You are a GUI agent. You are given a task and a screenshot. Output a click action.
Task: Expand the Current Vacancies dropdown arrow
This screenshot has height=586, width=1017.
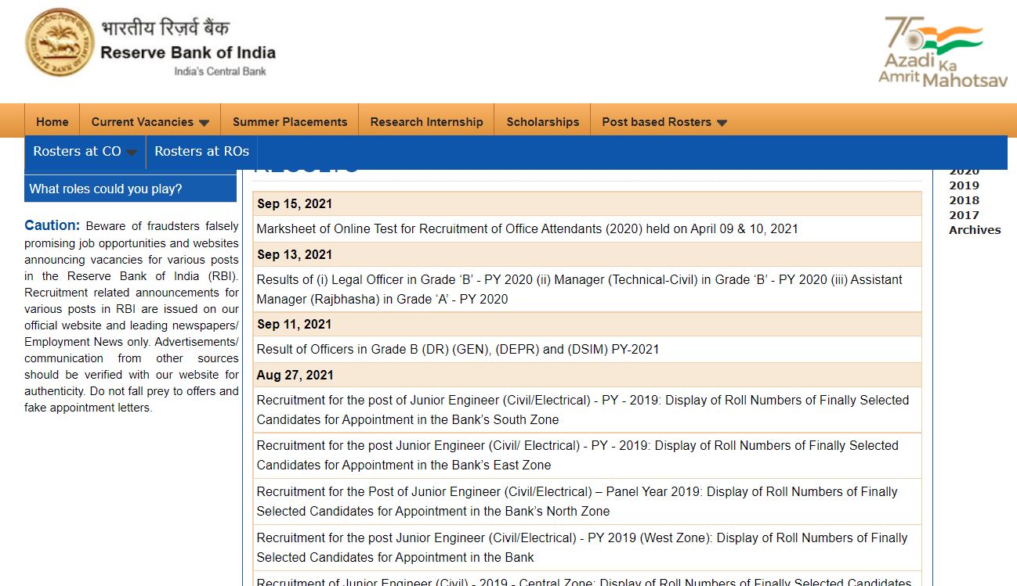(204, 123)
